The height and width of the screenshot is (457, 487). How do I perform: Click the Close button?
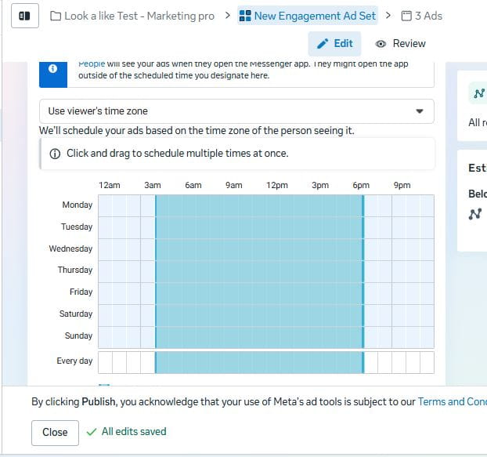(55, 433)
